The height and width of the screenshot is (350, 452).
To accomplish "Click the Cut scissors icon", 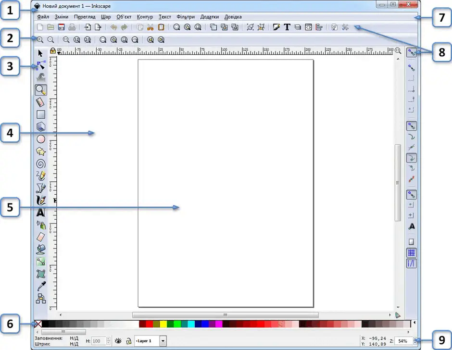I will (x=151, y=27).
